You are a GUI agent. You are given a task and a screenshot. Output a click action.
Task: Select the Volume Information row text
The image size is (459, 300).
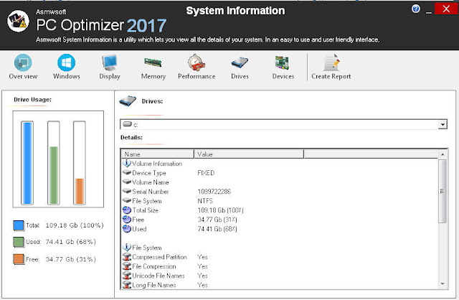pos(157,164)
